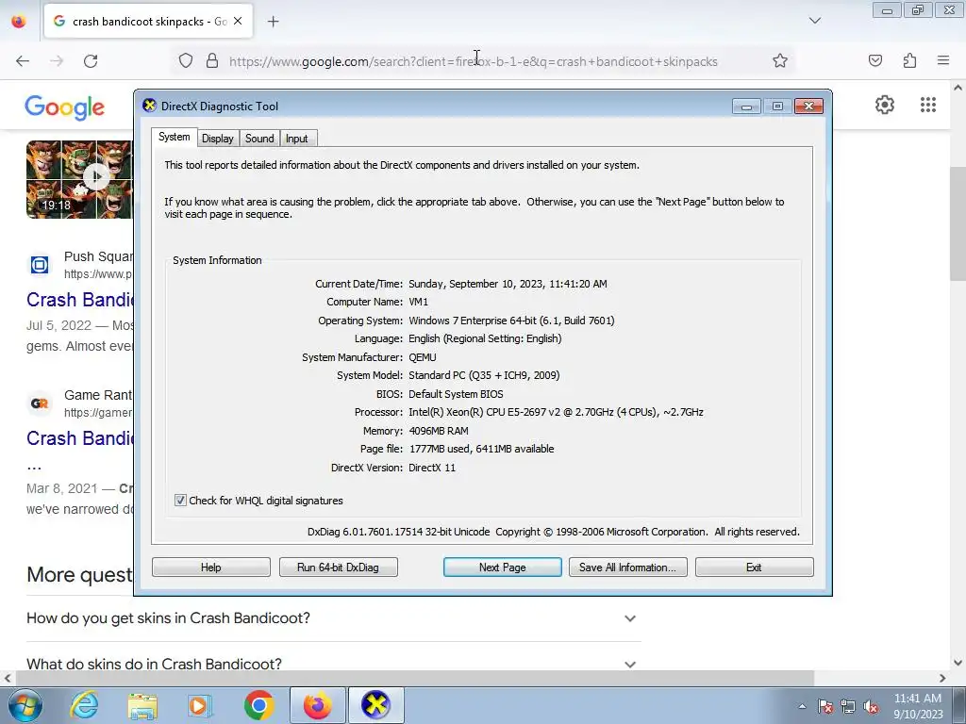Open the Google apps grid
The image size is (966, 724).
(x=928, y=105)
